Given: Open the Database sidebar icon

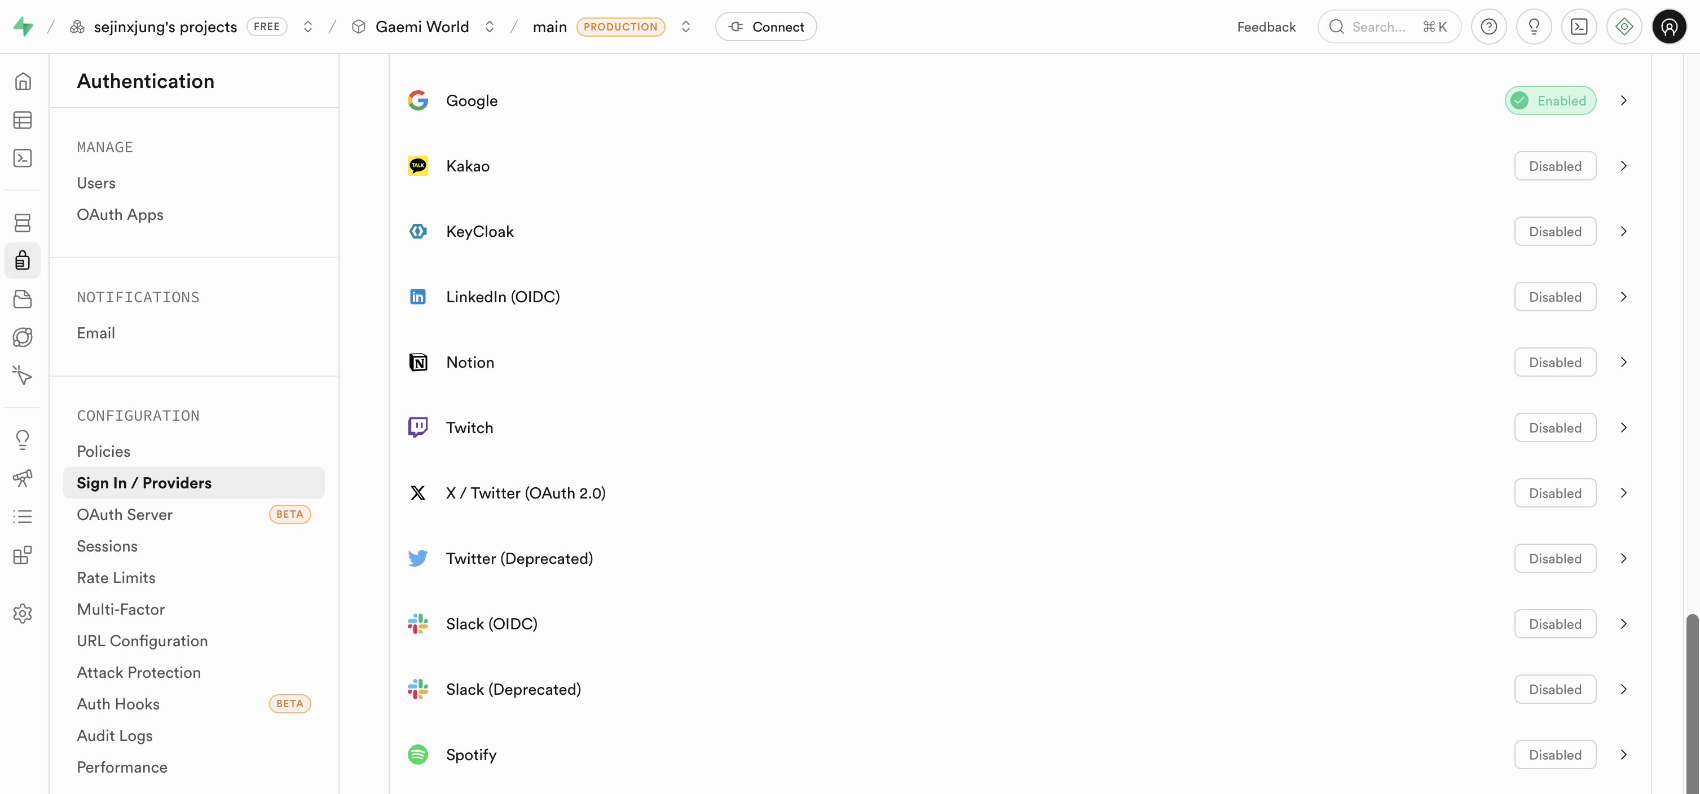Looking at the screenshot, I should click(23, 223).
